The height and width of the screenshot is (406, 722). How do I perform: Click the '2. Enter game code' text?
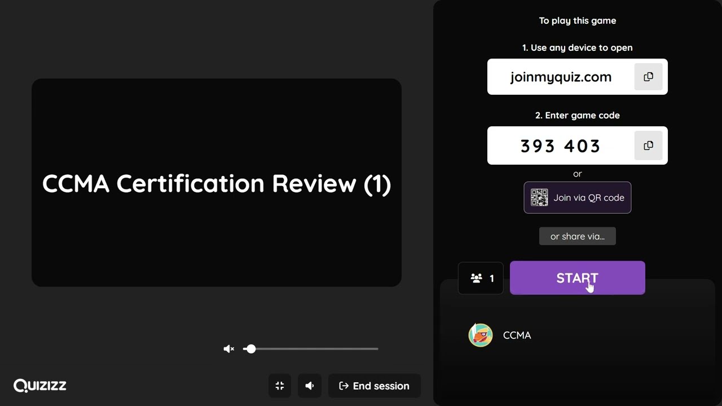tap(578, 116)
